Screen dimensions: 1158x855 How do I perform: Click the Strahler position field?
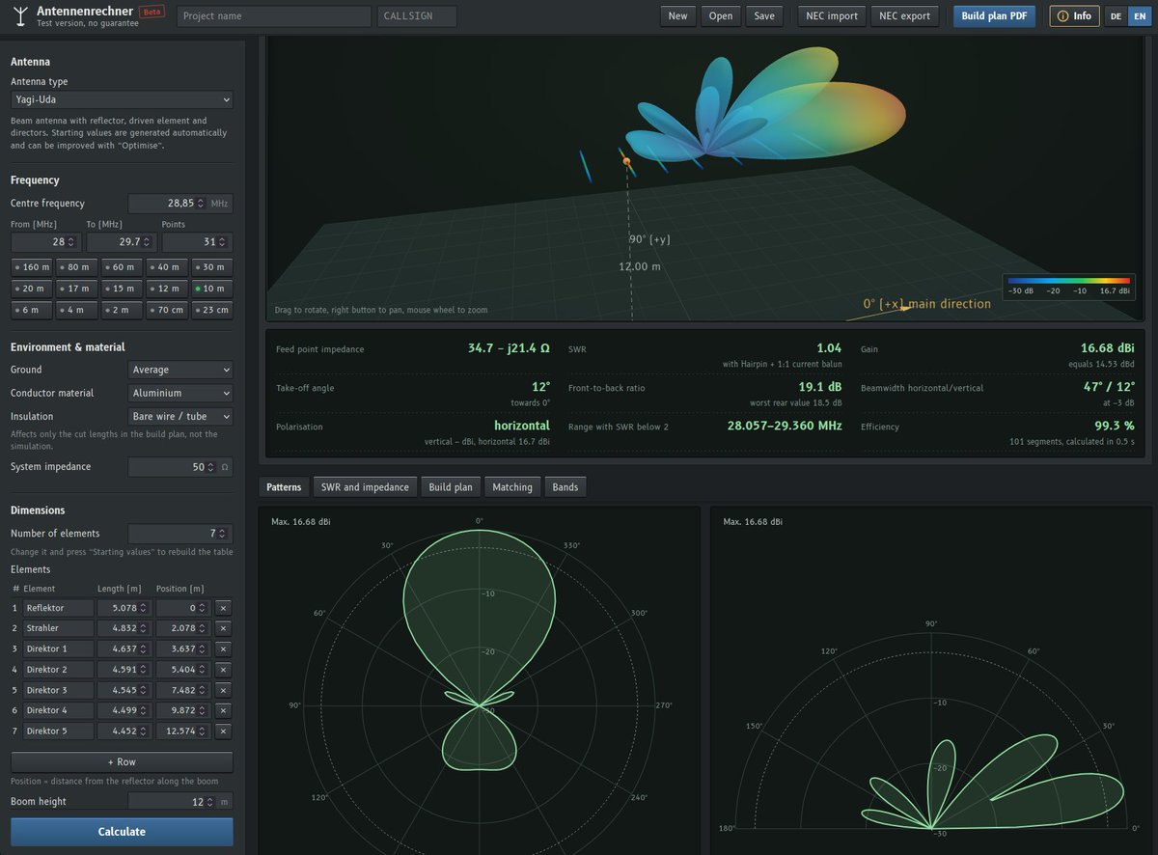[x=182, y=628]
